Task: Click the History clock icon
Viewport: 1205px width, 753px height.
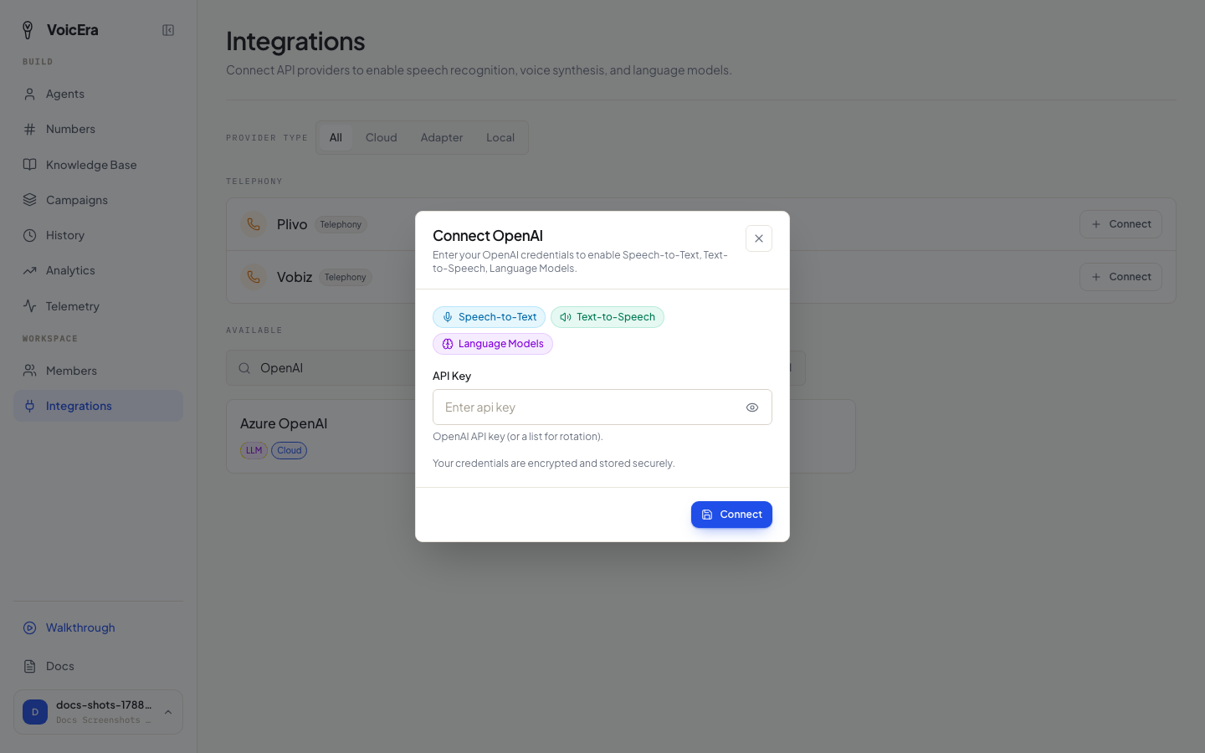Action: pyautogui.click(x=29, y=235)
